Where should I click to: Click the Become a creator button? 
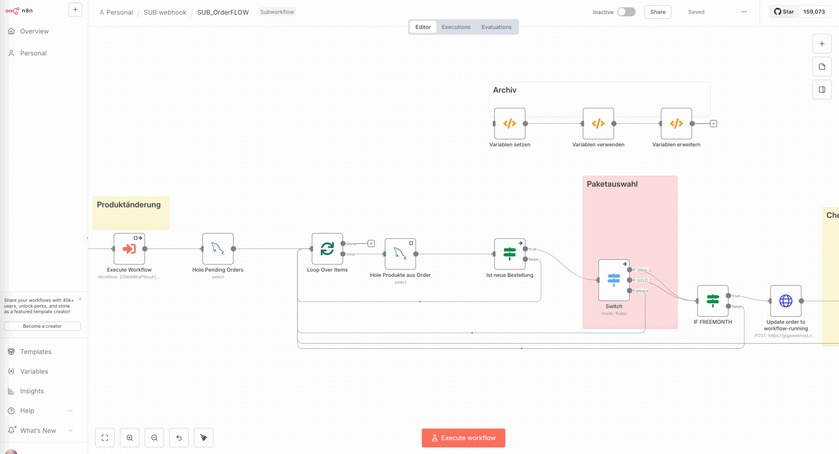(42, 326)
